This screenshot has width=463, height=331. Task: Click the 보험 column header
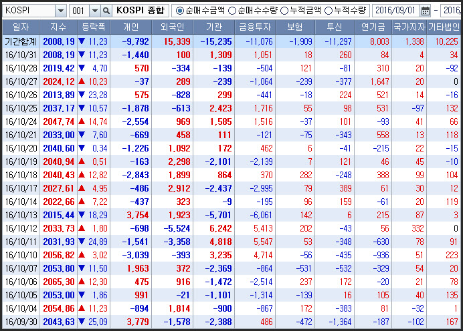coord(295,27)
